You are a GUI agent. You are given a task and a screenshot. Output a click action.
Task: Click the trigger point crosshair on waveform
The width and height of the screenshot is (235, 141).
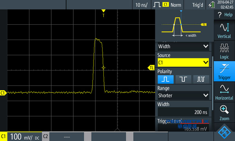(103, 68)
